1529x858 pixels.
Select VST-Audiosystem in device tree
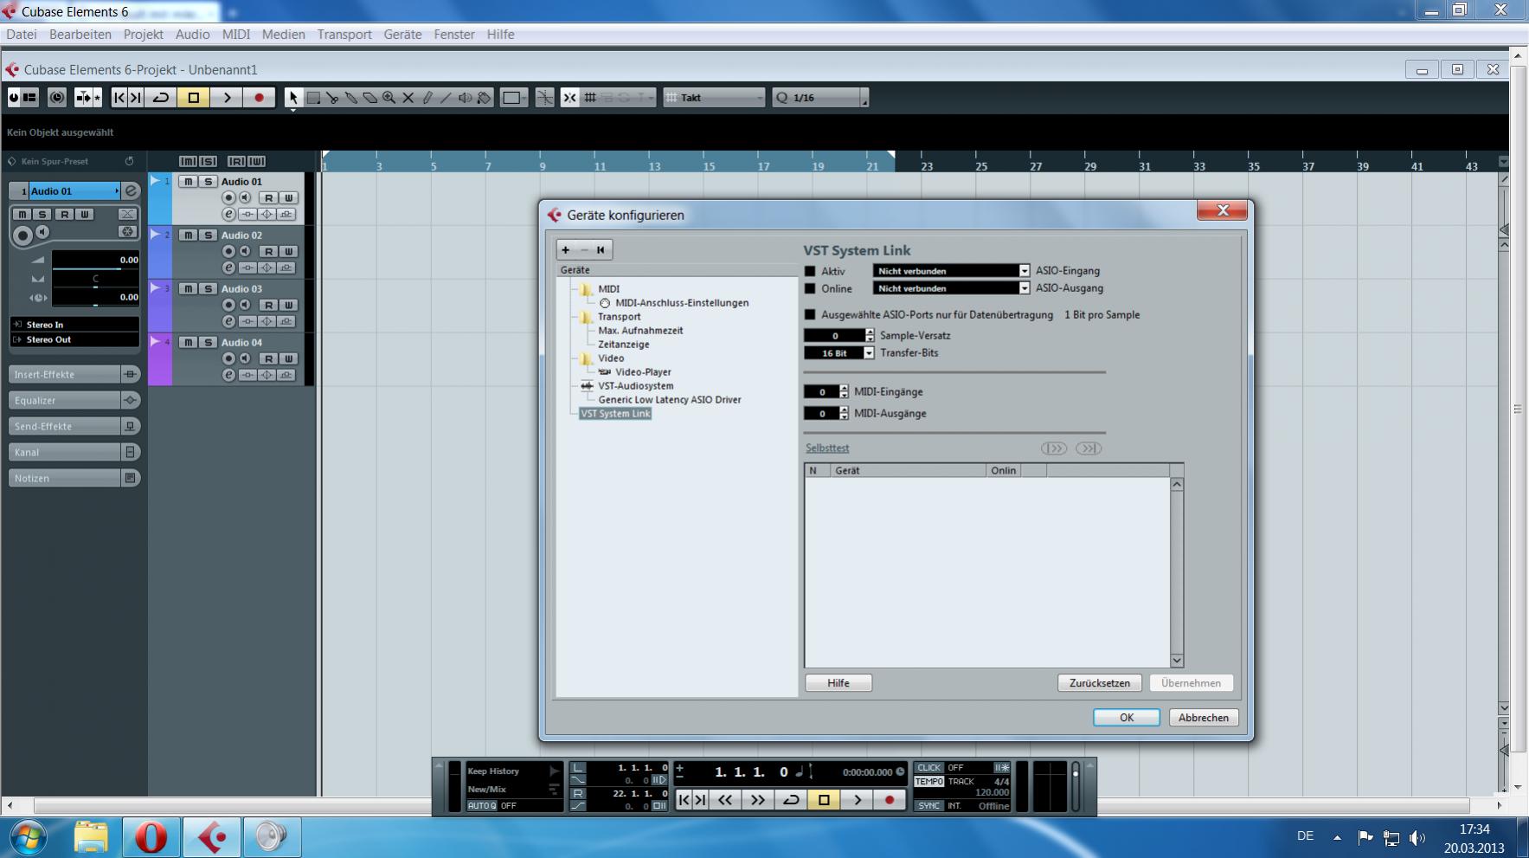[635, 386]
